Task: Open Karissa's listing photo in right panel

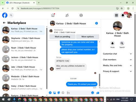Action: click(x=118, y=26)
